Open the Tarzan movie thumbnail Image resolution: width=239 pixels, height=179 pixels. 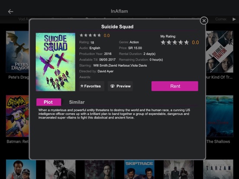[x=218, y=169]
